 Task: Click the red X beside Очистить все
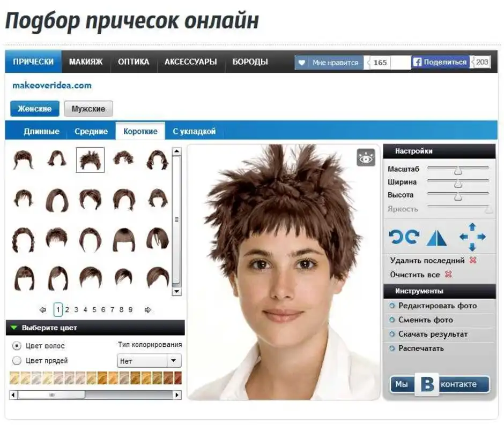coord(448,274)
